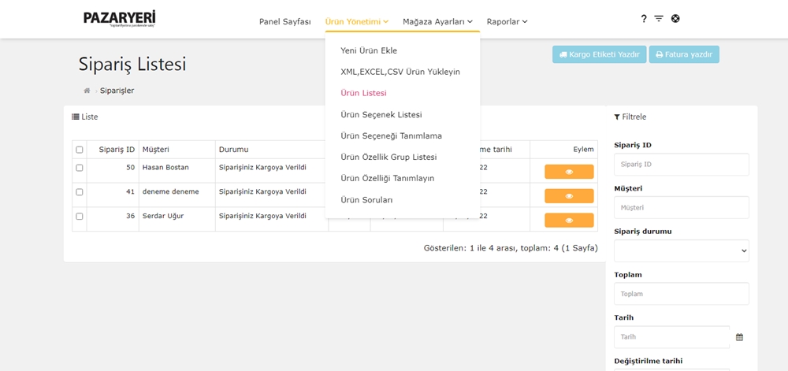The image size is (788, 371).
Task: Click the Müşteri filter input field
Action: (681, 207)
